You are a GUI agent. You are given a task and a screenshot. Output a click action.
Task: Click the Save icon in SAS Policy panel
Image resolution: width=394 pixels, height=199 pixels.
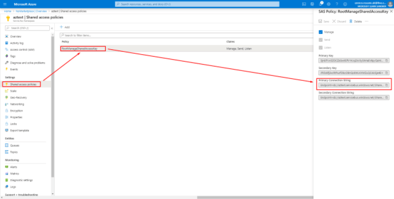point(320,21)
